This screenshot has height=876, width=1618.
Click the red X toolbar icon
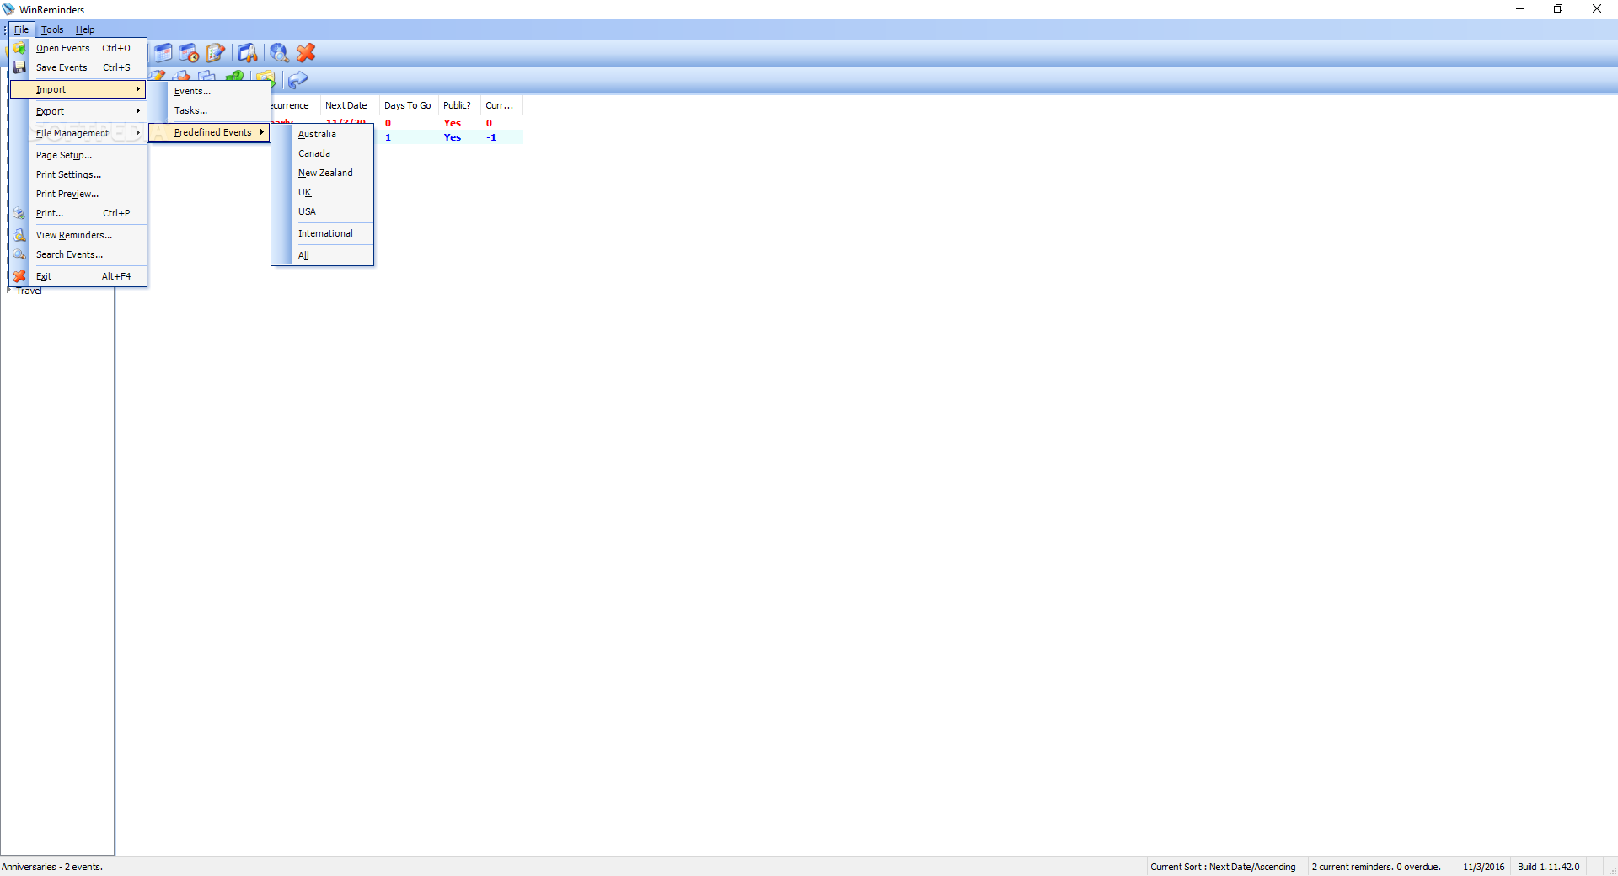click(306, 53)
